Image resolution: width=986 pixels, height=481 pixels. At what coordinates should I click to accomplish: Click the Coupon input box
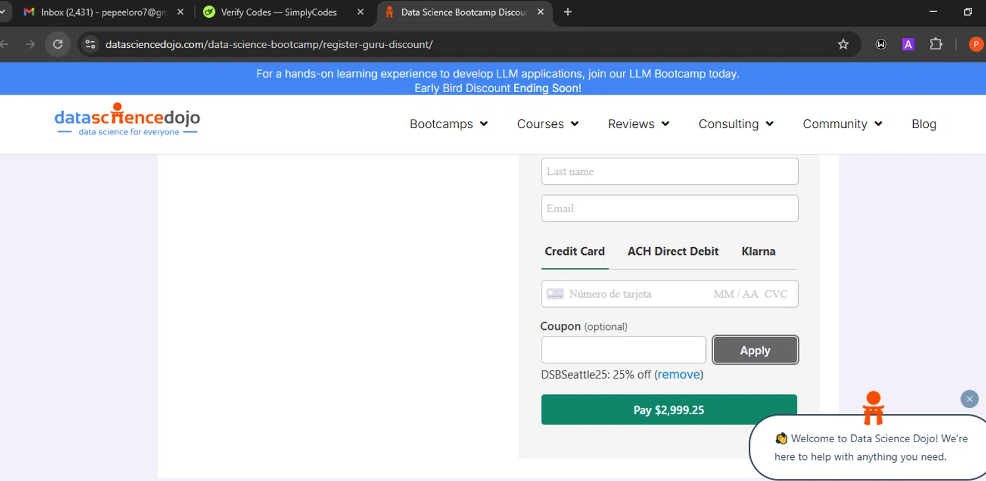pyautogui.click(x=623, y=350)
